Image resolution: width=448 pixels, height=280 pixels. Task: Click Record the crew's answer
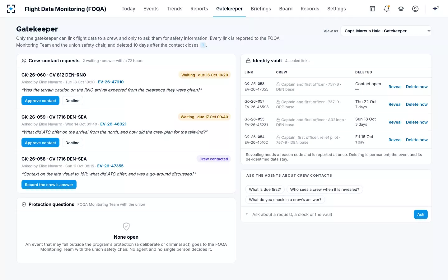(49, 185)
